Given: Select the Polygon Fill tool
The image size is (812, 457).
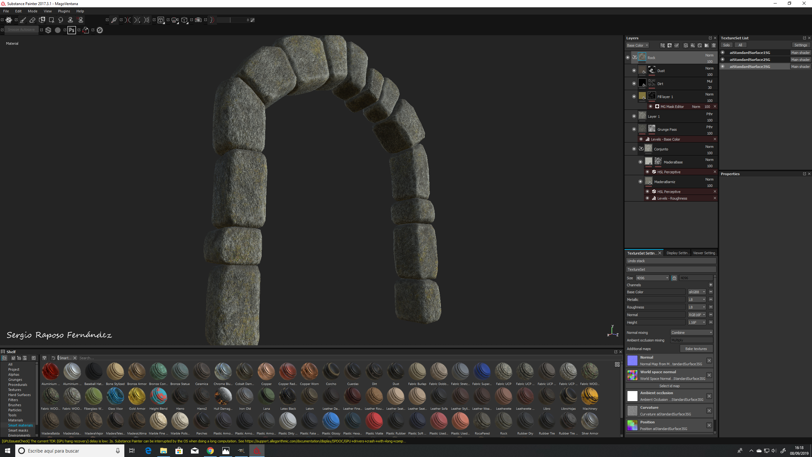Looking at the screenshot, I should tap(51, 20).
